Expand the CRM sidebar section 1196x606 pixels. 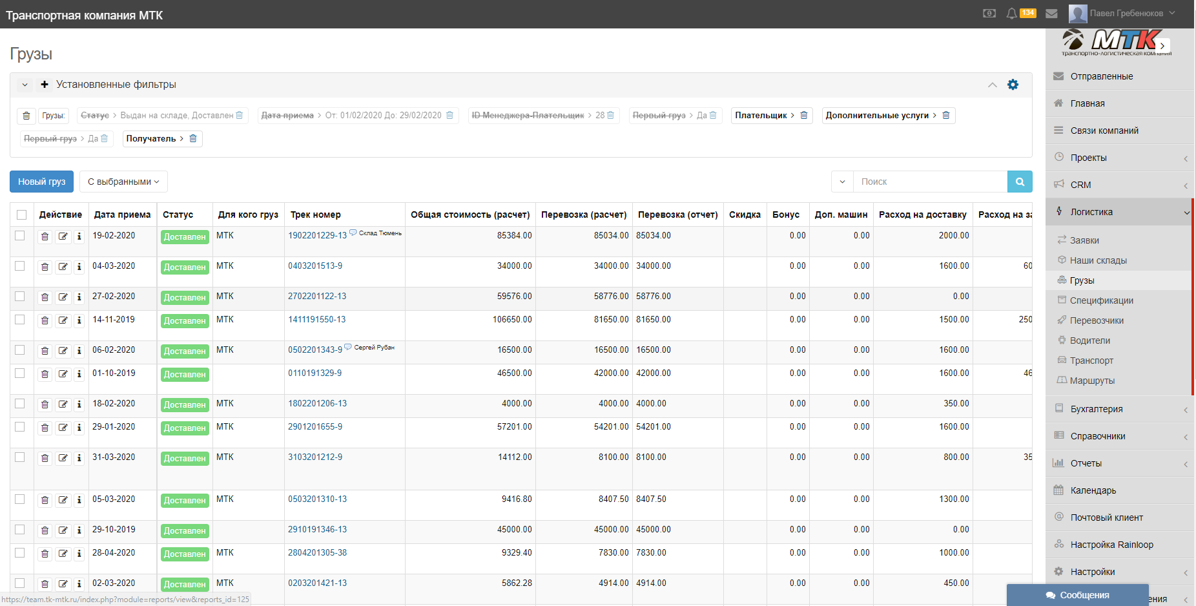point(1119,185)
